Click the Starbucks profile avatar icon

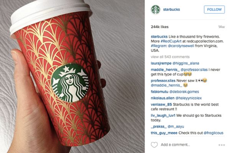pyautogui.click(x=156, y=10)
